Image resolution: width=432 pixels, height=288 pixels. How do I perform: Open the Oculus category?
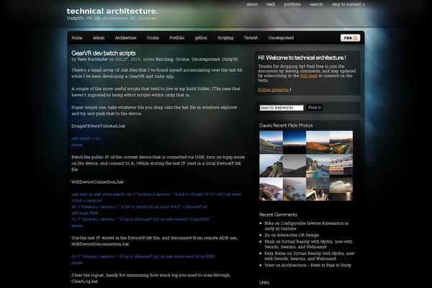coord(153,37)
